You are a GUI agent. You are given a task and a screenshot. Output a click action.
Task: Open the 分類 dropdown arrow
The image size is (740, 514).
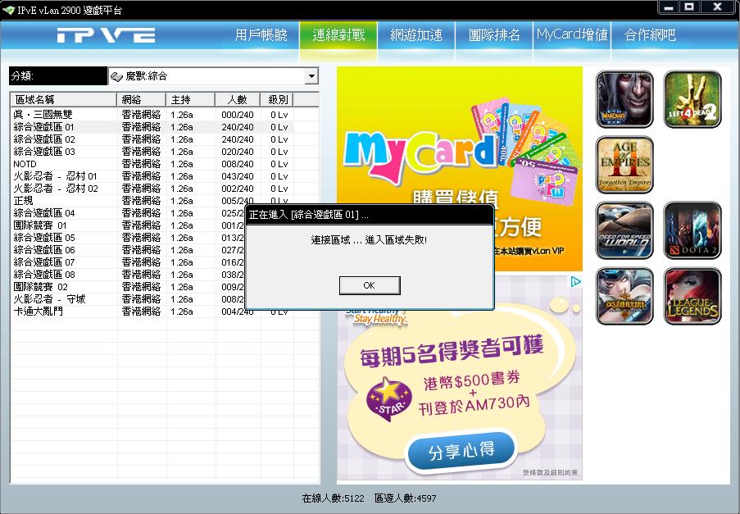(311, 76)
